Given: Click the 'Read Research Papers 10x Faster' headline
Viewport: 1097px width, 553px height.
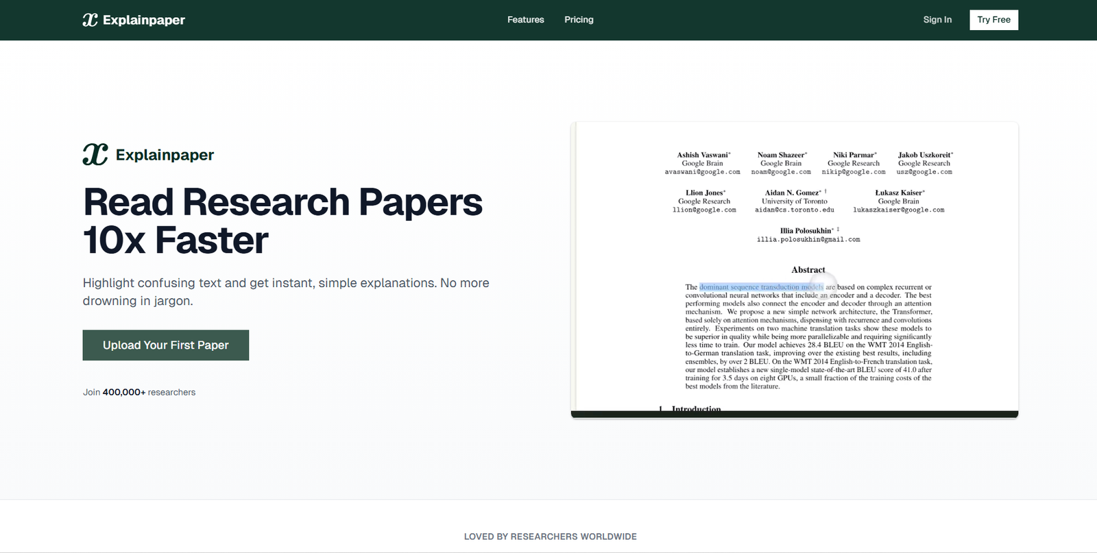Looking at the screenshot, I should (282, 221).
